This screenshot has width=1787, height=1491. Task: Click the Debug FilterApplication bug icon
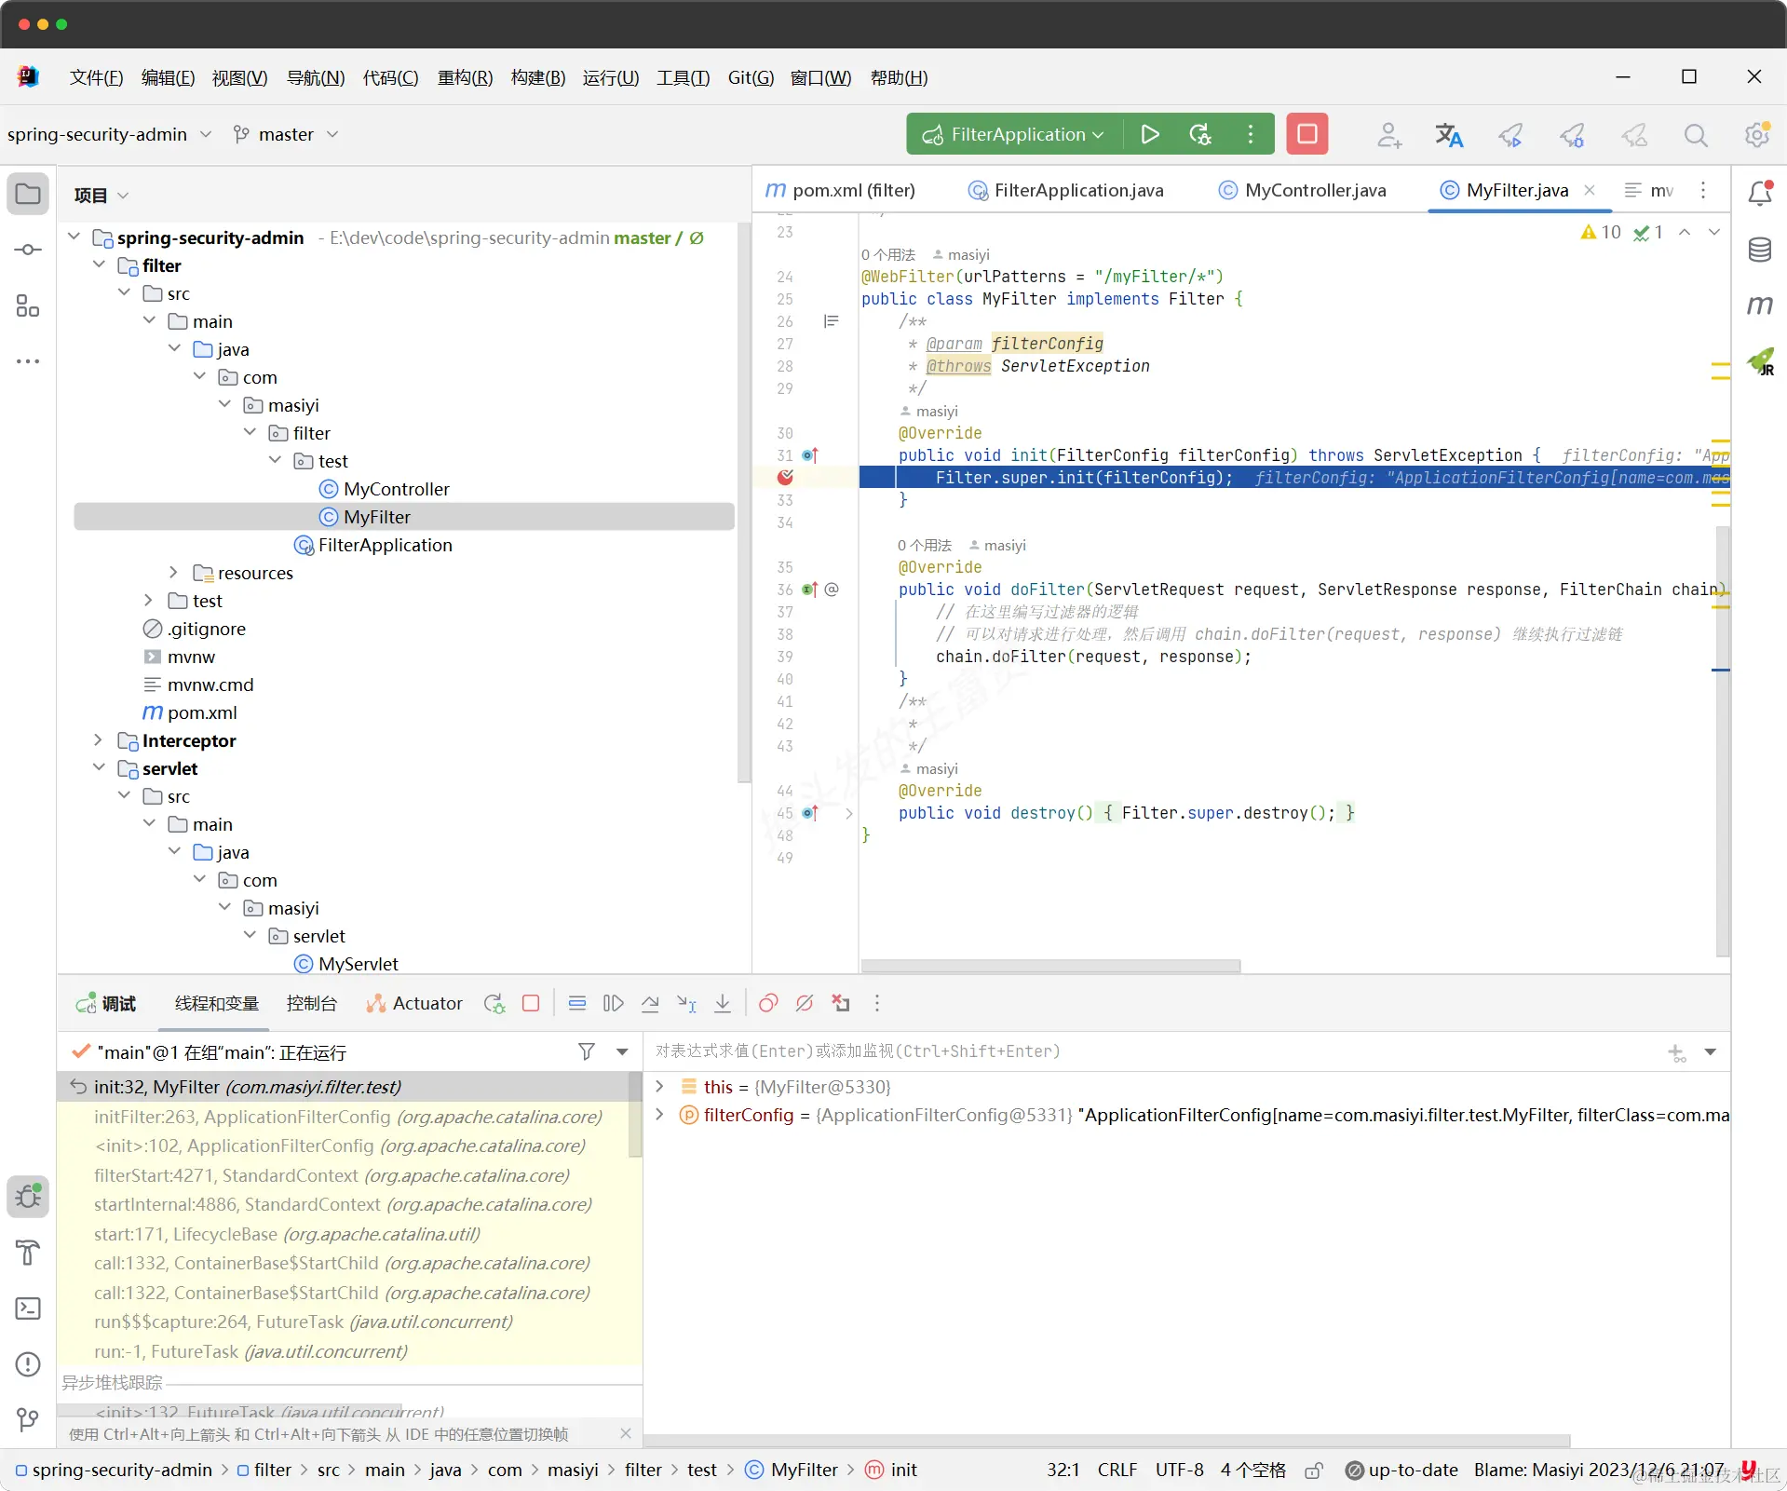point(1200,134)
